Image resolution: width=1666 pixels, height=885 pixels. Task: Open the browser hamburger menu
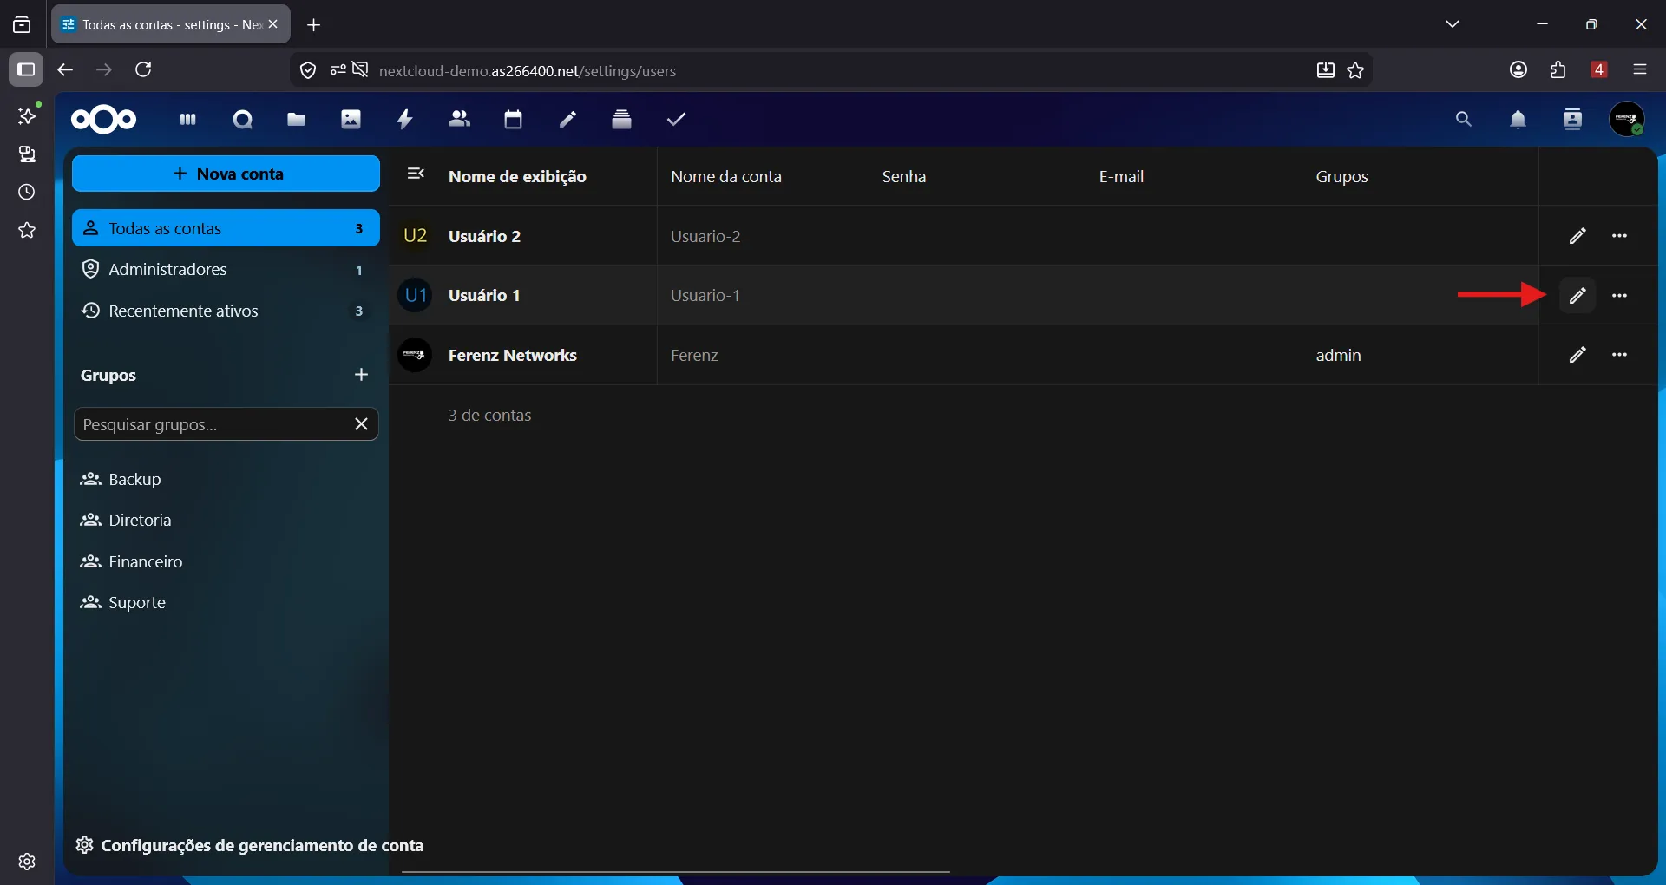pos(1640,69)
